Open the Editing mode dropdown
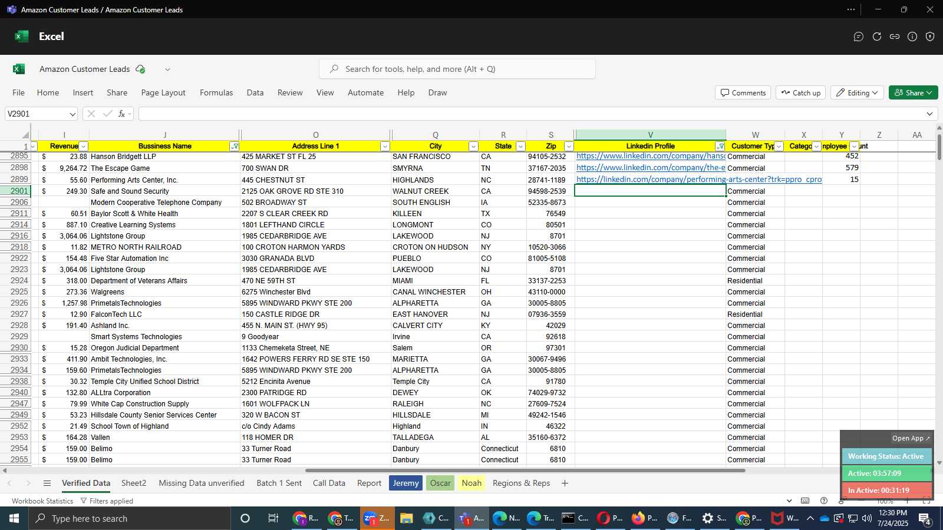The height and width of the screenshot is (530, 943). pos(857,92)
